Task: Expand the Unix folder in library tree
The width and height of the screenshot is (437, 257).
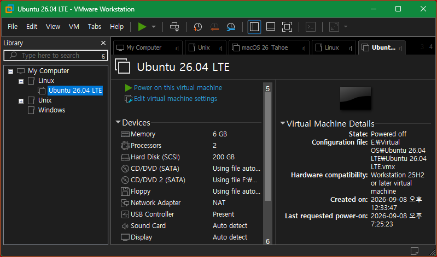Action: point(21,101)
